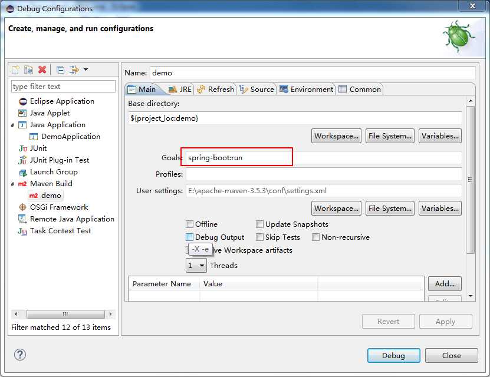Click the Java Applet icon
490x377 pixels.
click(22, 113)
